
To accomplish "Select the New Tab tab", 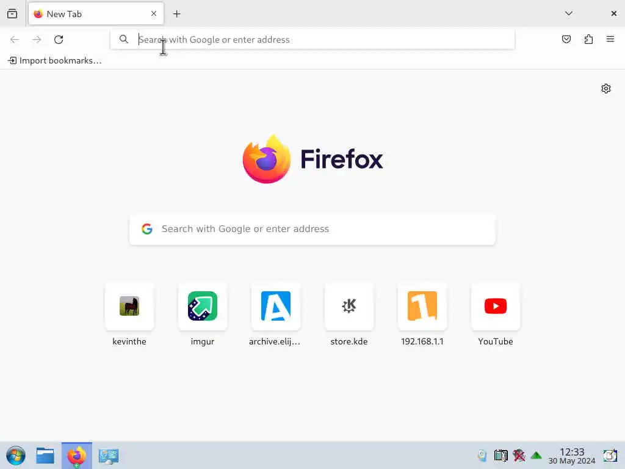I will click(96, 14).
